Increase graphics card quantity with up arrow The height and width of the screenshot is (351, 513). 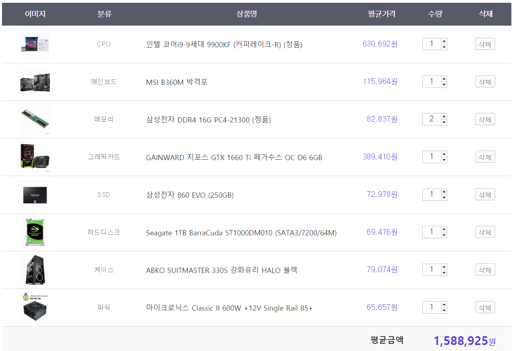coord(444,154)
